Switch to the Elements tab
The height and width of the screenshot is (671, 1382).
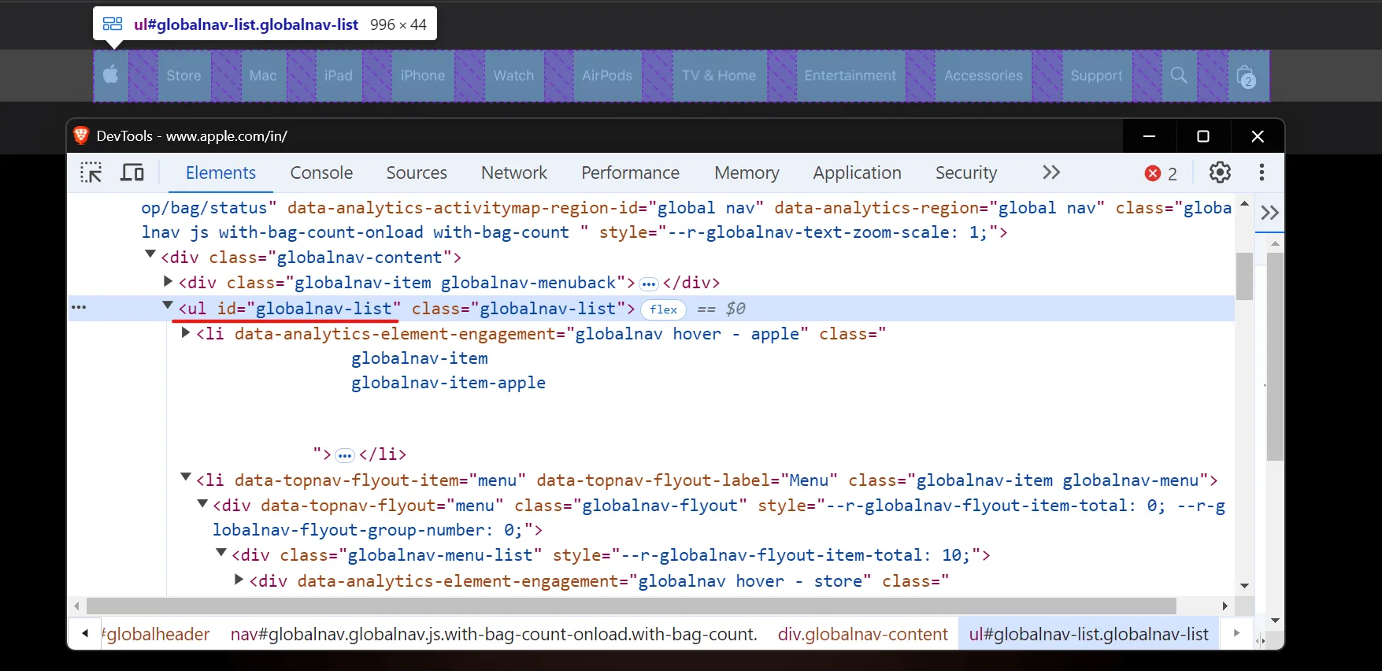220,172
